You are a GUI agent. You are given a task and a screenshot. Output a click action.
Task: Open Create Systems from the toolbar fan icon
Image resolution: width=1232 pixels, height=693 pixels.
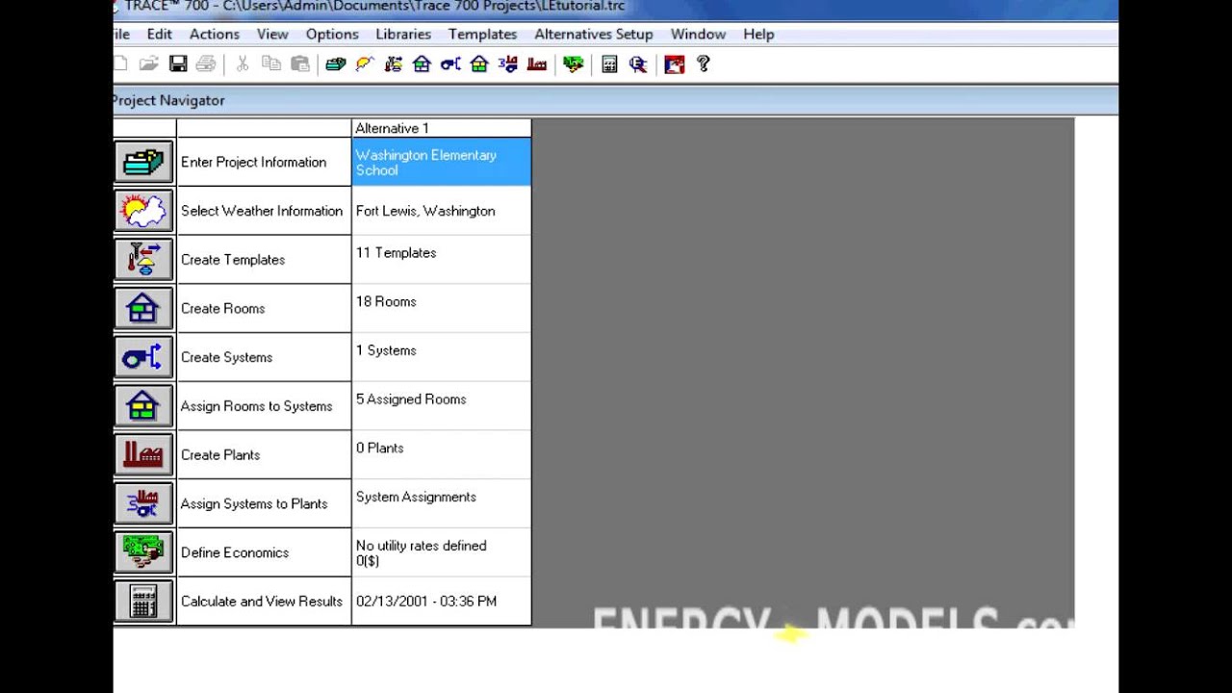[450, 64]
